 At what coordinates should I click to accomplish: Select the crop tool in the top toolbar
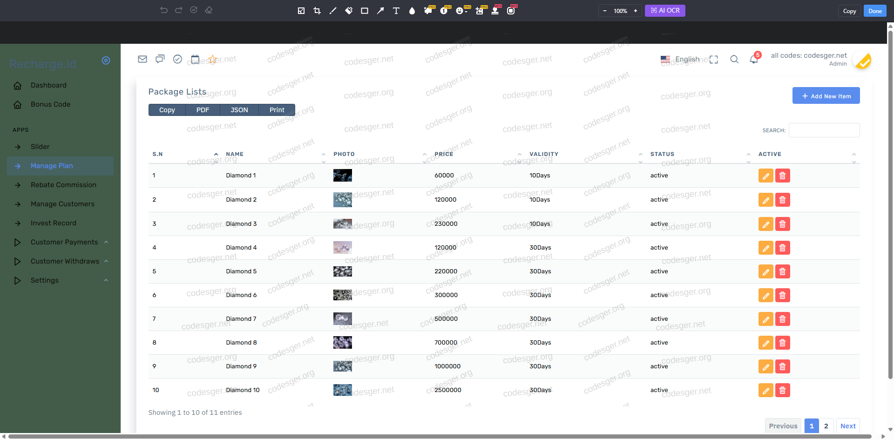[x=317, y=11]
